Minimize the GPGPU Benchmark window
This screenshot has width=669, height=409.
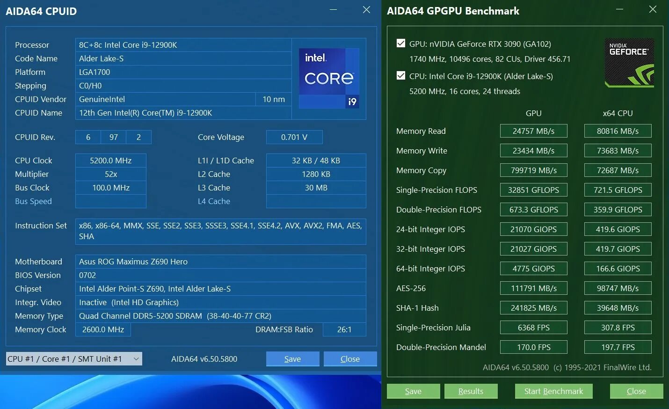[x=620, y=9]
